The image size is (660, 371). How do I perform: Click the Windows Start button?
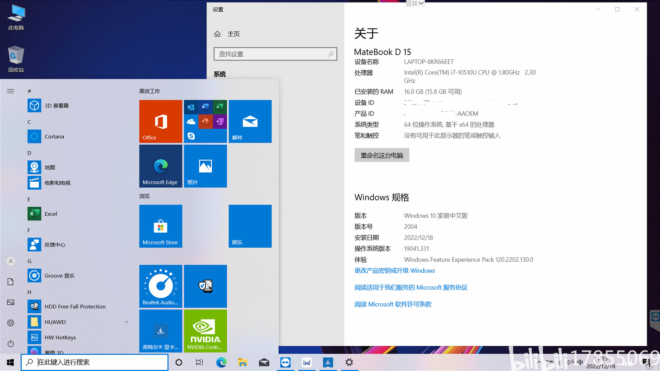(10, 363)
